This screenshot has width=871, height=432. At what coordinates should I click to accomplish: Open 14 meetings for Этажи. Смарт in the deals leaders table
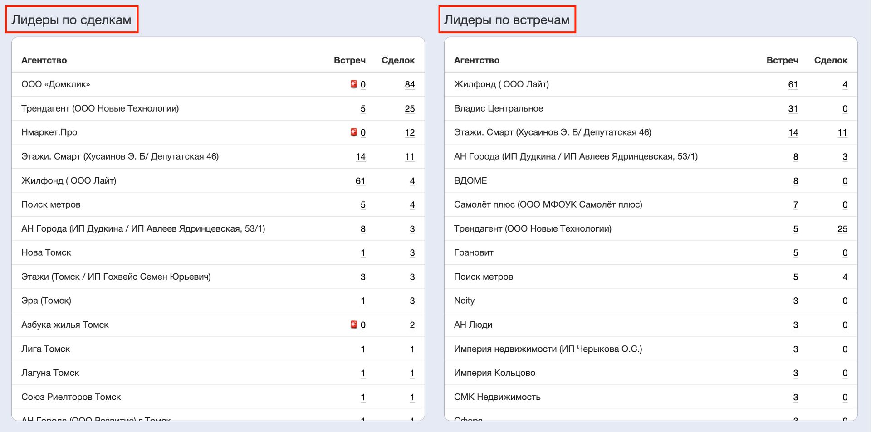point(361,157)
